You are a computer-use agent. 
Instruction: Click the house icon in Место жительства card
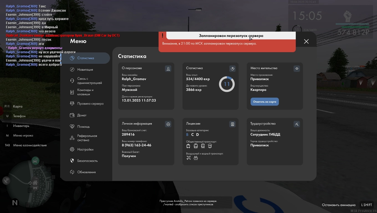point(297,69)
